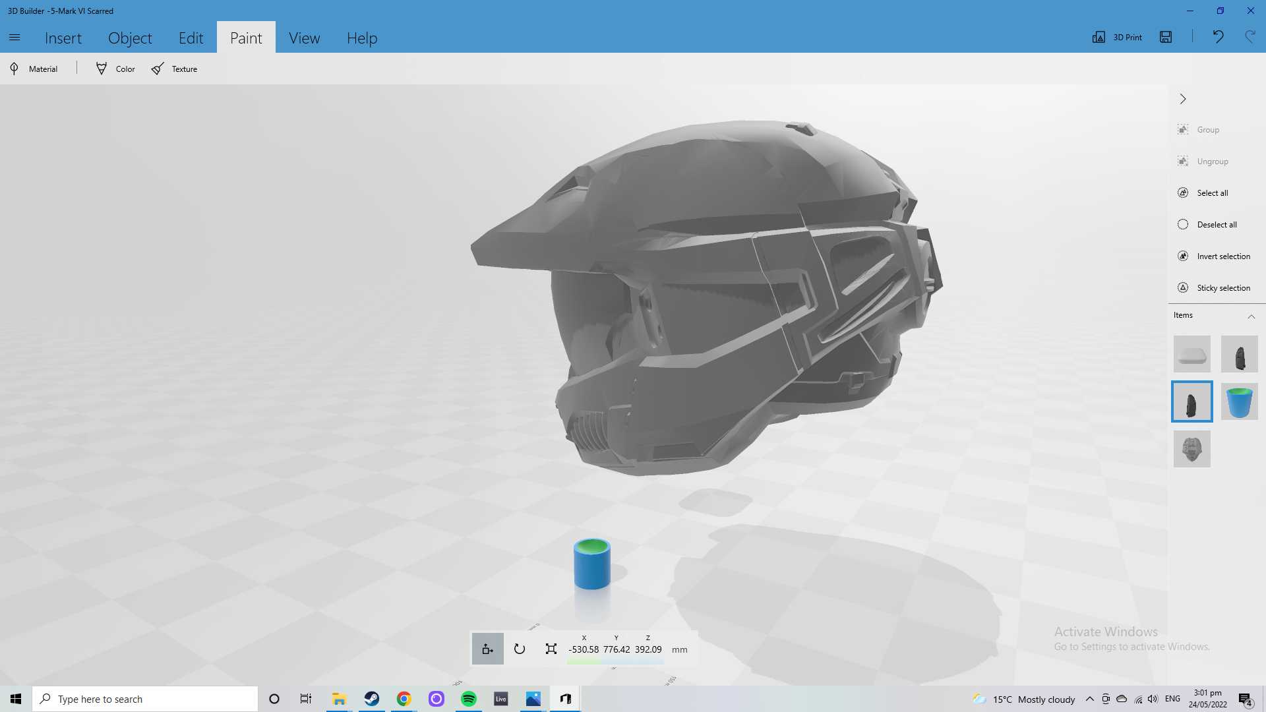
Task: Activate the Move tool icon
Action: (x=488, y=649)
